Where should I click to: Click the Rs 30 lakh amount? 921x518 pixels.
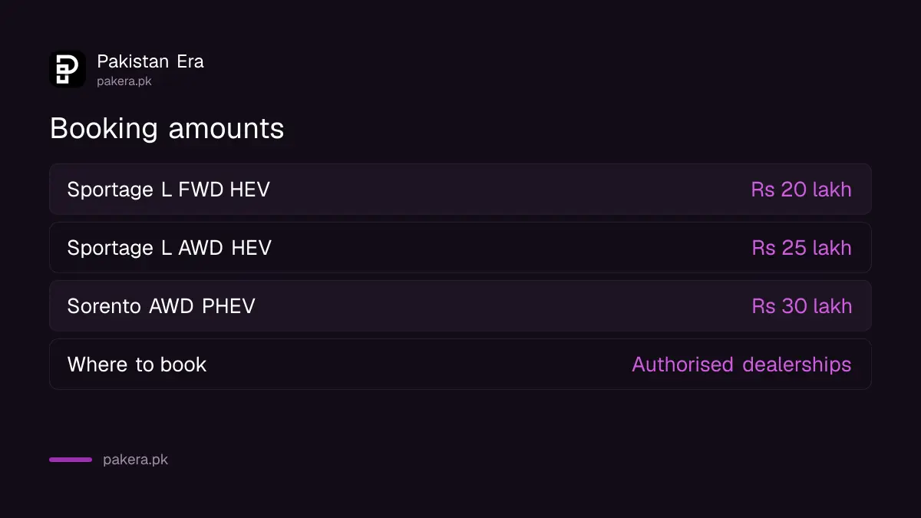click(802, 306)
